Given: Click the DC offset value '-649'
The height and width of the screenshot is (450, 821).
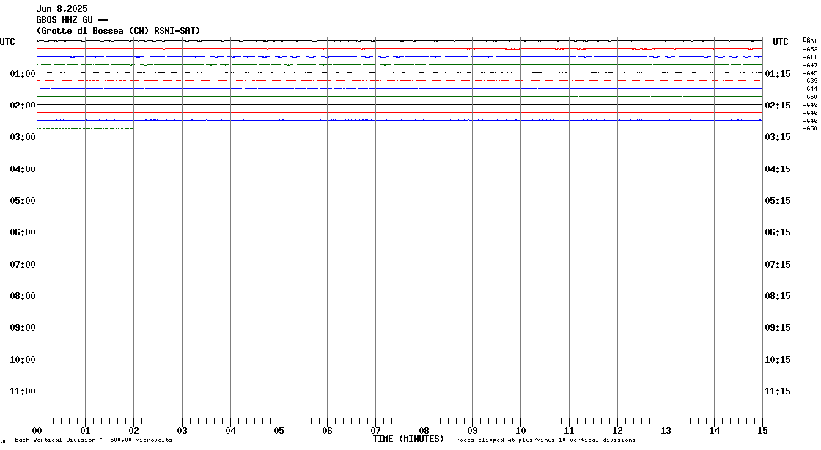Looking at the screenshot, I should click(x=810, y=106).
